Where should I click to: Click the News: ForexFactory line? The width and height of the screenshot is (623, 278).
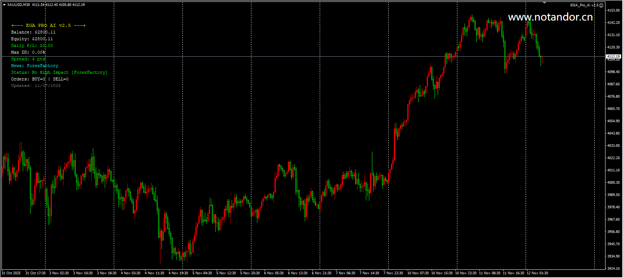(35, 66)
